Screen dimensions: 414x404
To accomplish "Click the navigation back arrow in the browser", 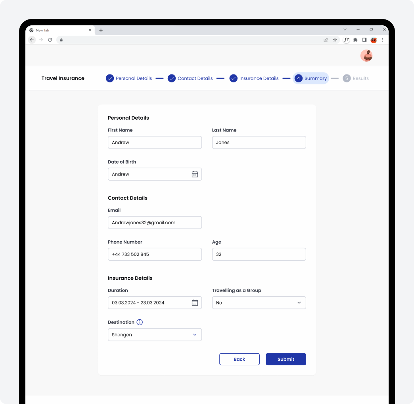I will coord(32,40).
